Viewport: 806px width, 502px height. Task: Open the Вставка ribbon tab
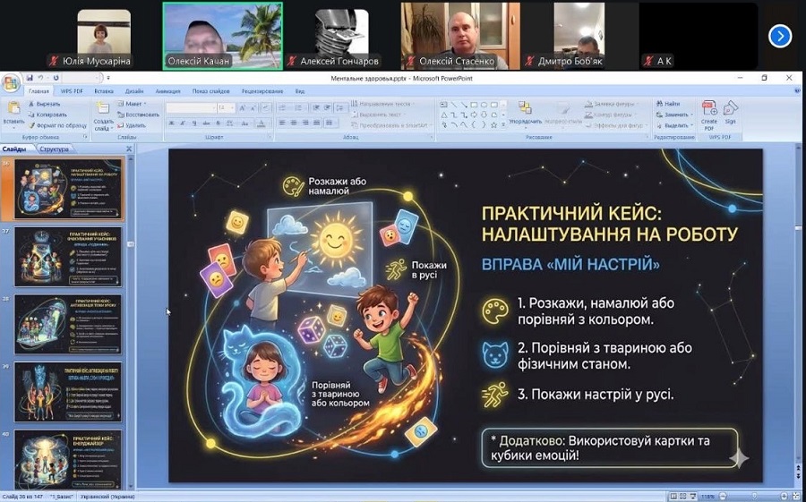click(104, 91)
